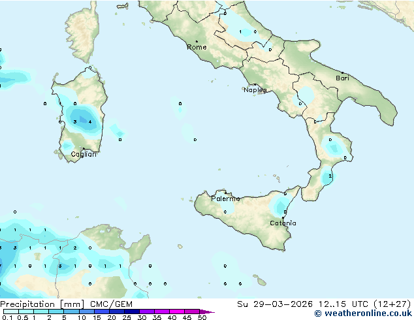Click the '(12+27)' forecast offset text
414x320 pixels.
(x=392, y=304)
